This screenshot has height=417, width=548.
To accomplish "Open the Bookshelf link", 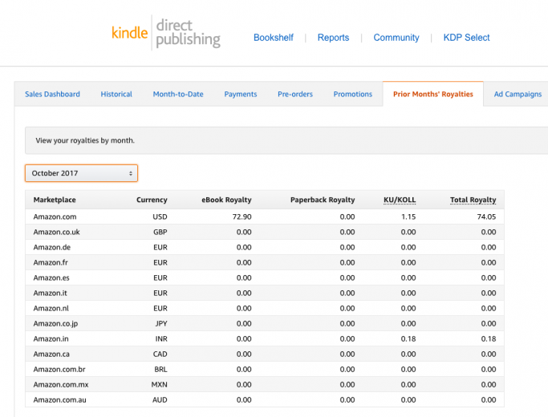I will (274, 38).
